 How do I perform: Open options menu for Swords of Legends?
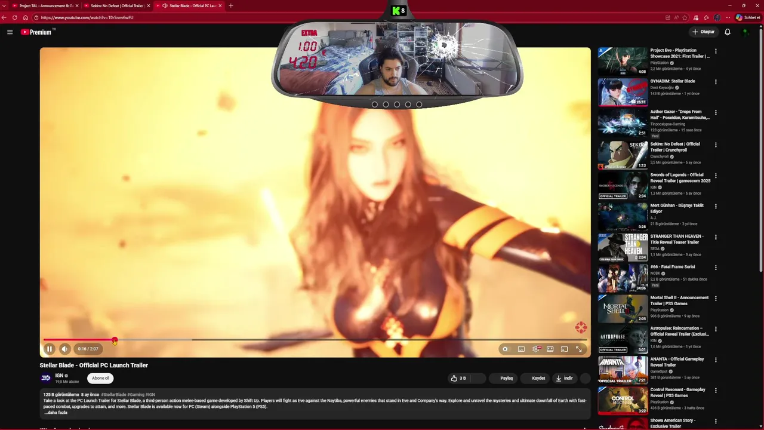coord(716,176)
